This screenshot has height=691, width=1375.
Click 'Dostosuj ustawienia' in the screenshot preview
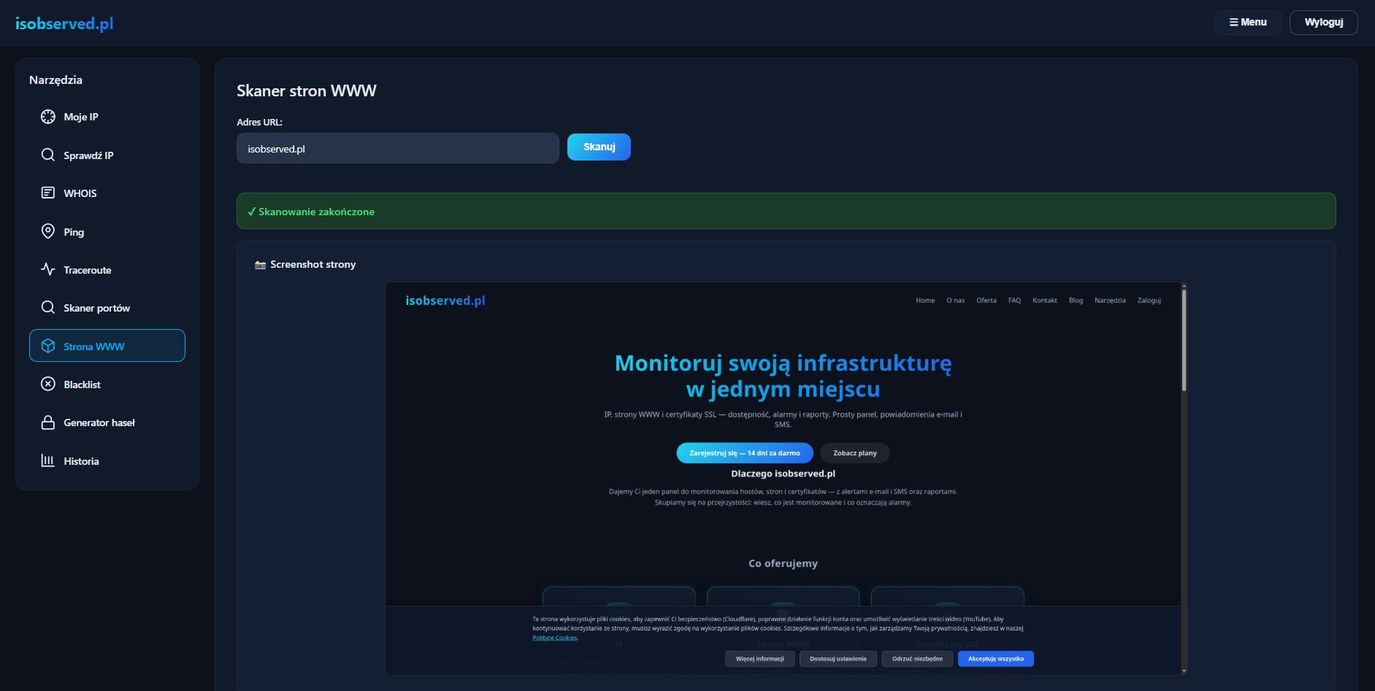(x=838, y=659)
